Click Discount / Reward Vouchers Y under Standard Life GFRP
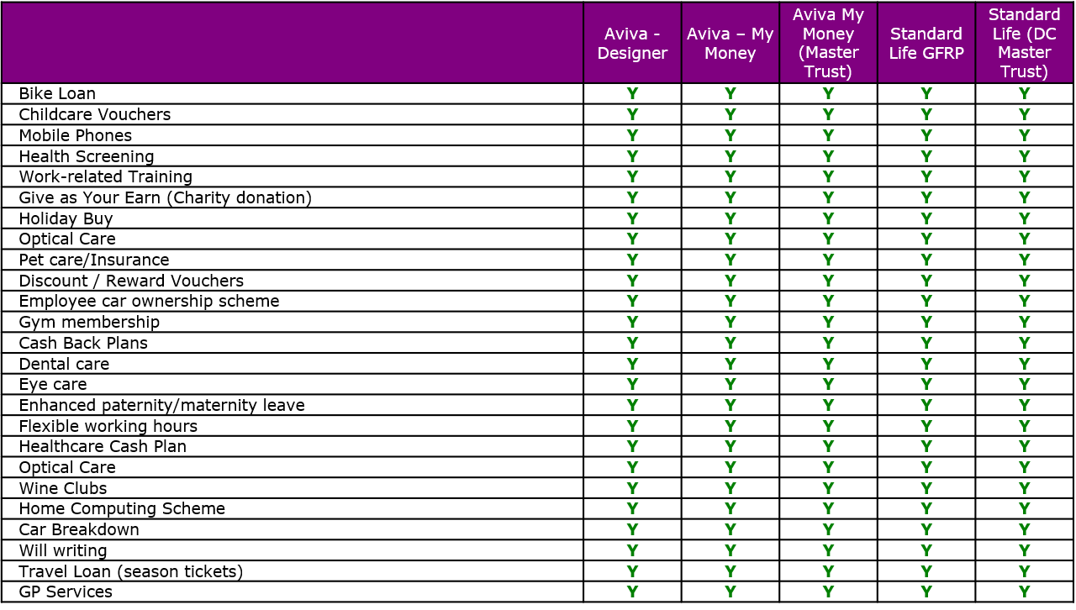The image size is (1076, 610). tap(926, 281)
